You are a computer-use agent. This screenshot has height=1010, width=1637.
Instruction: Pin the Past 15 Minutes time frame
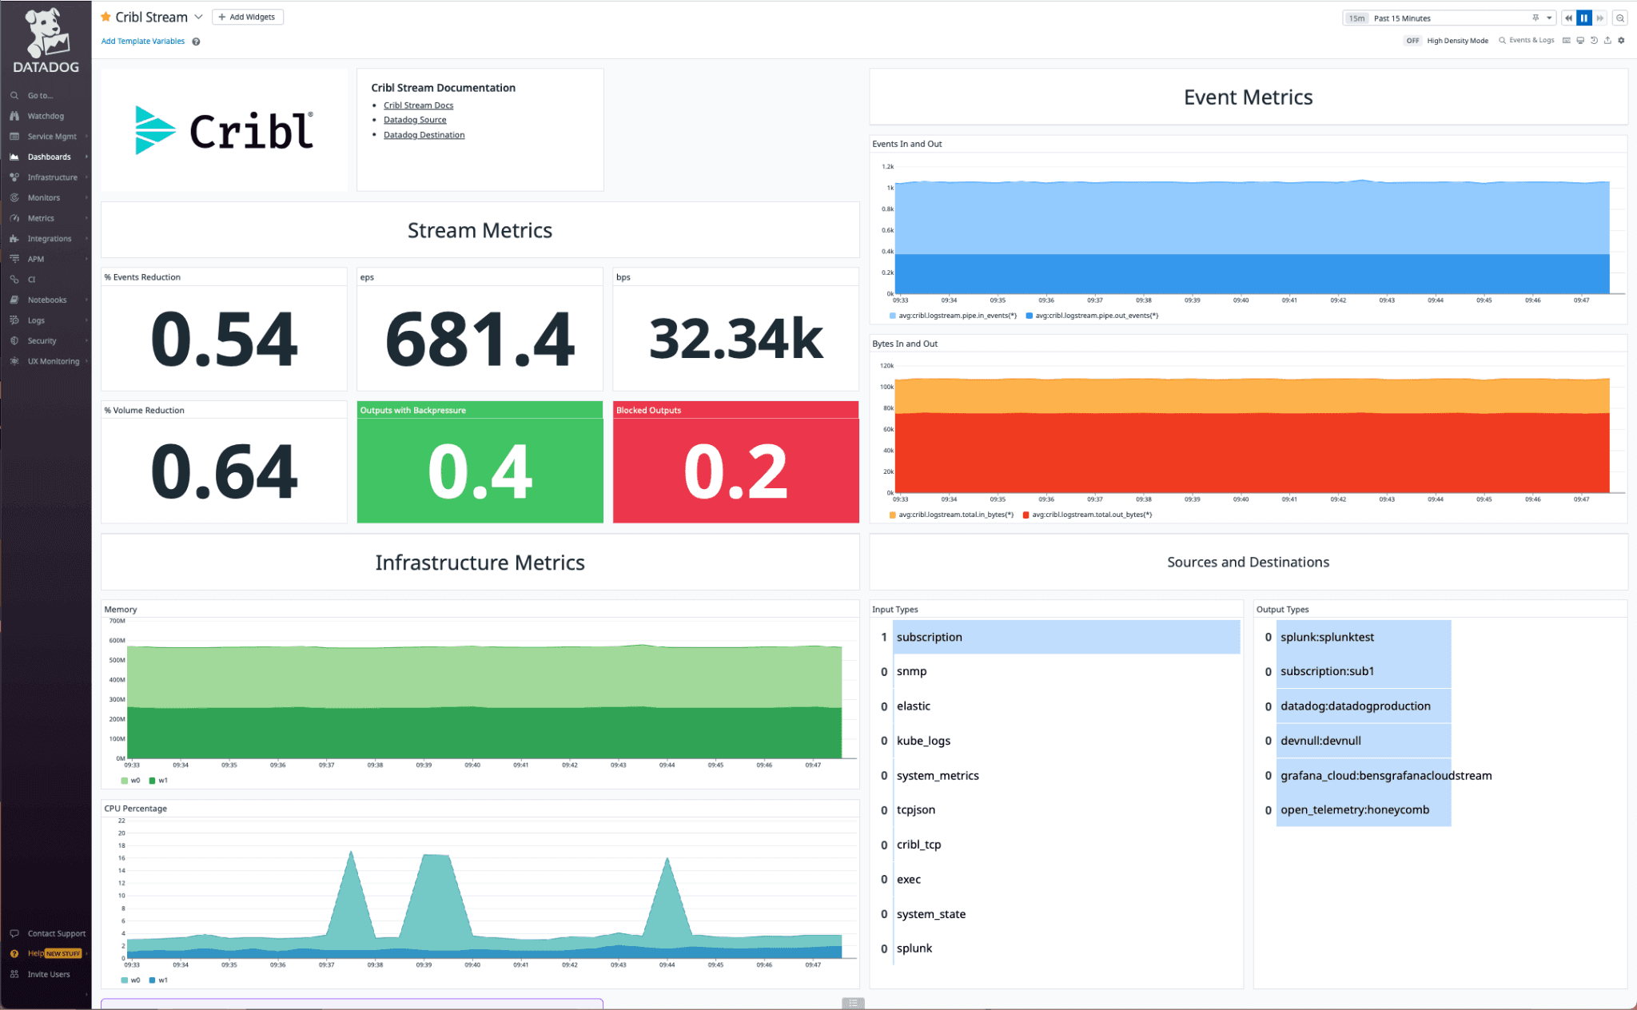click(1535, 18)
